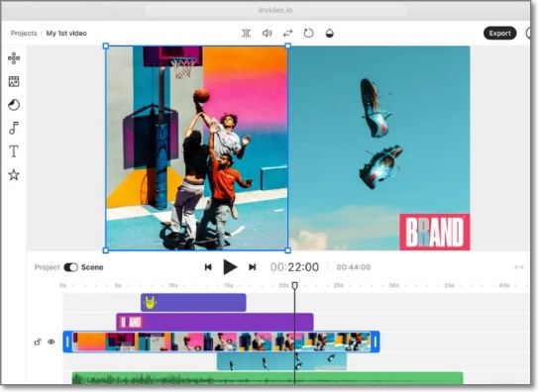Open the Text tool sidebar icon
Viewport: 538px width, 392px height.
14,151
